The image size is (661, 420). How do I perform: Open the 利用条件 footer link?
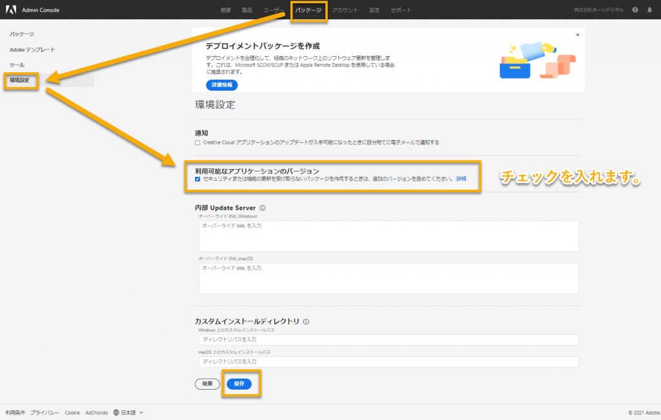click(x=15, y=412)
